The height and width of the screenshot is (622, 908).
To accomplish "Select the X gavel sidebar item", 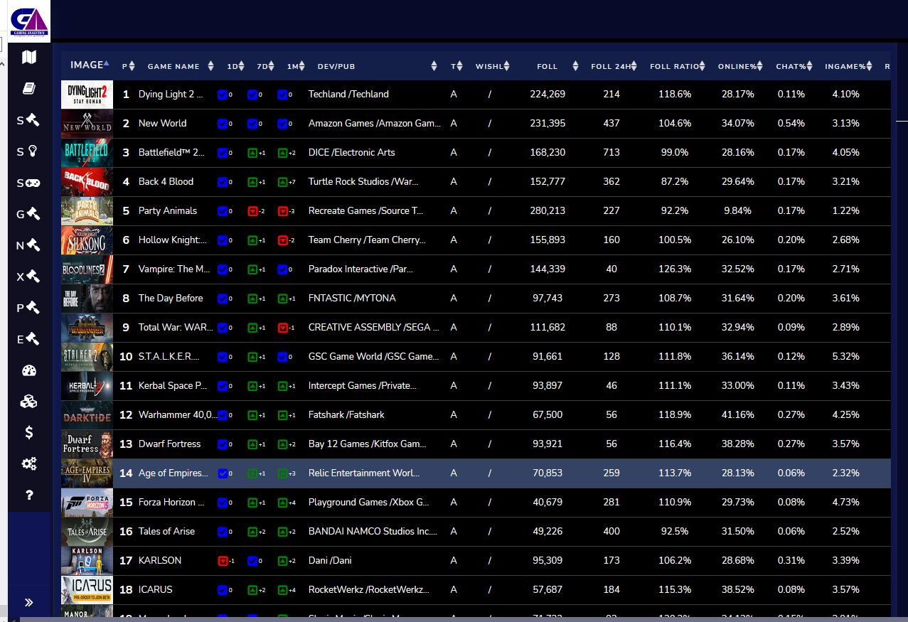I will tap(28, 277).
